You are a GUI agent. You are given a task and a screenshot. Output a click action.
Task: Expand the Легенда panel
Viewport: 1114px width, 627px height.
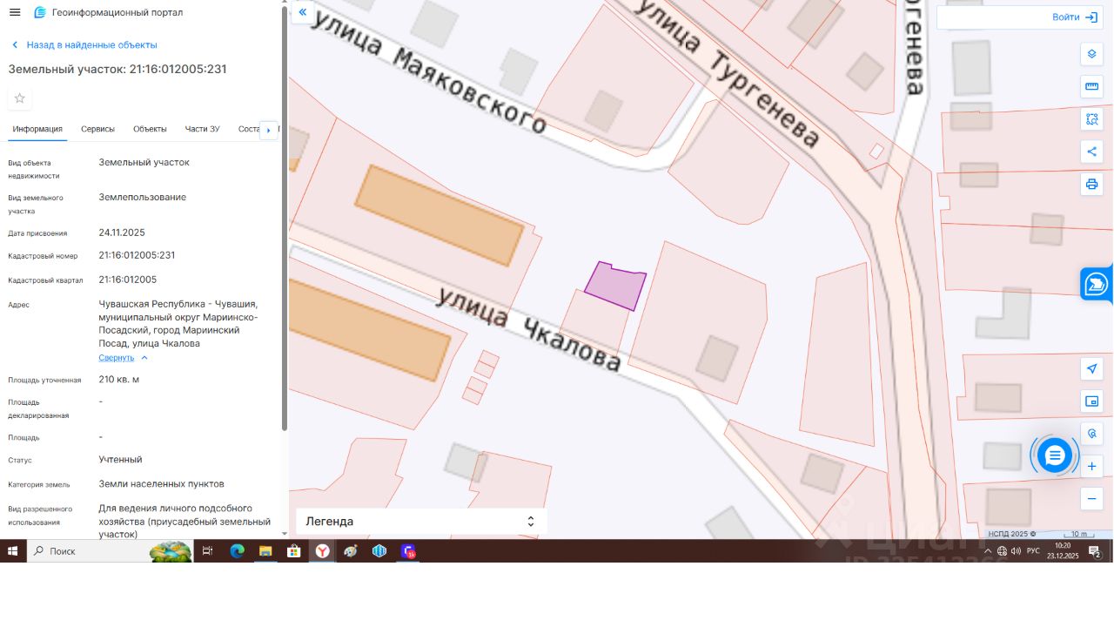(421, 522)
